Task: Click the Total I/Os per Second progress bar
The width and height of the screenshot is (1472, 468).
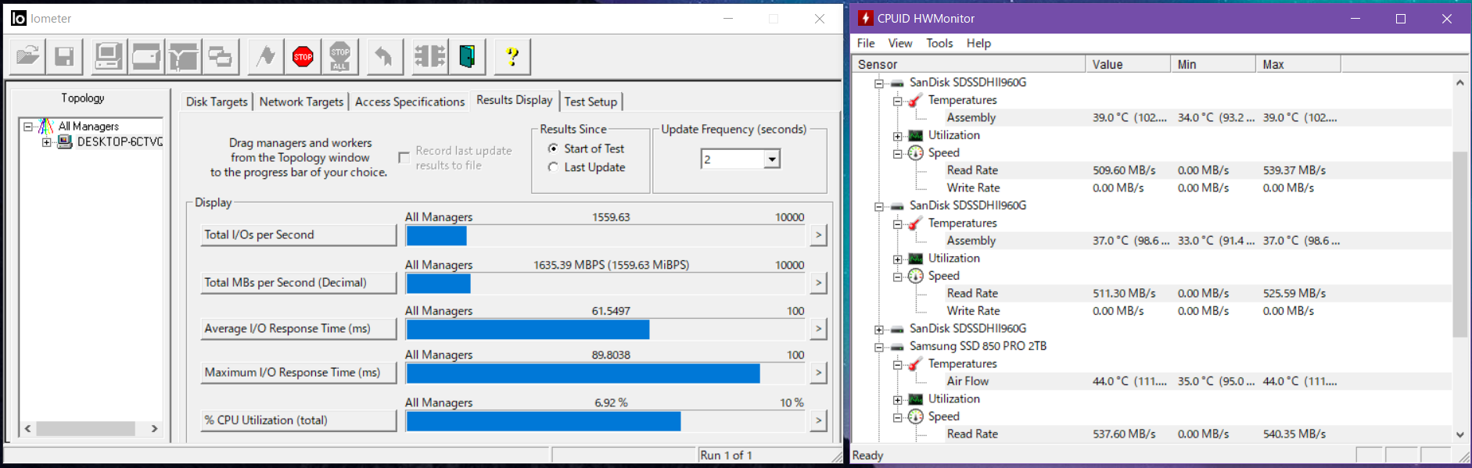Action: pos(605,235)
